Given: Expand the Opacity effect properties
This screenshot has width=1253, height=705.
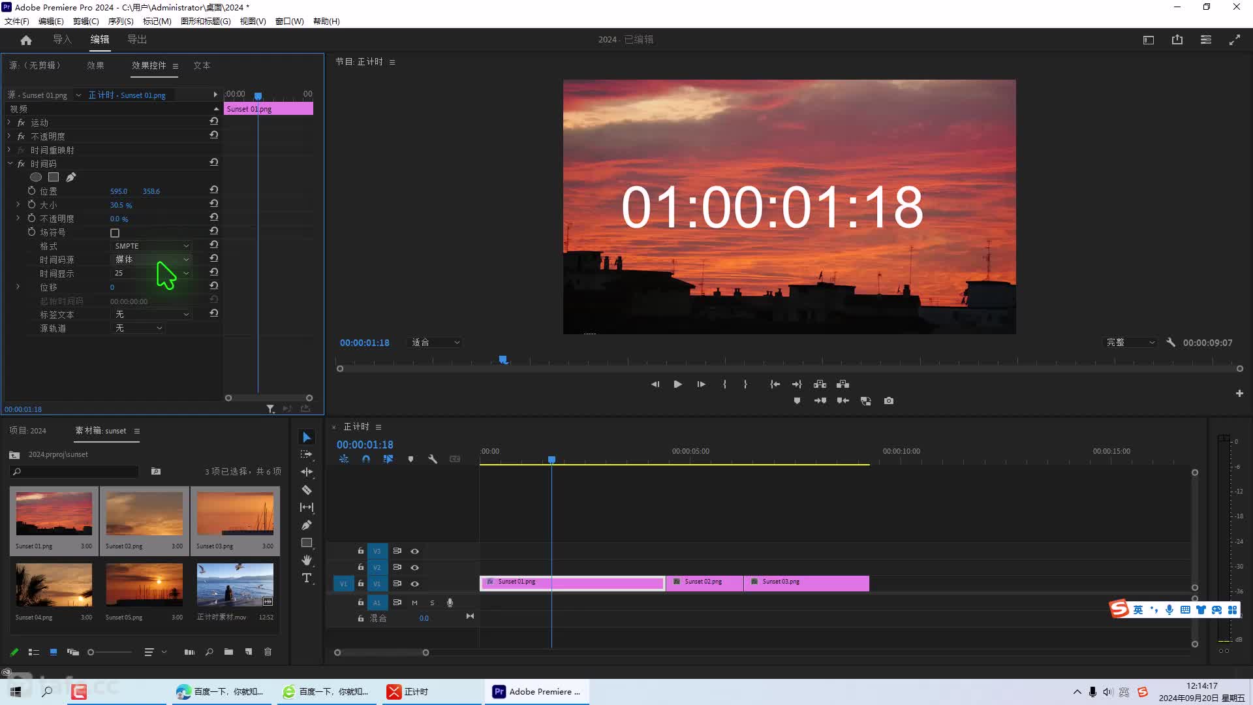Looking at the screenshot, I should [9, 136].
